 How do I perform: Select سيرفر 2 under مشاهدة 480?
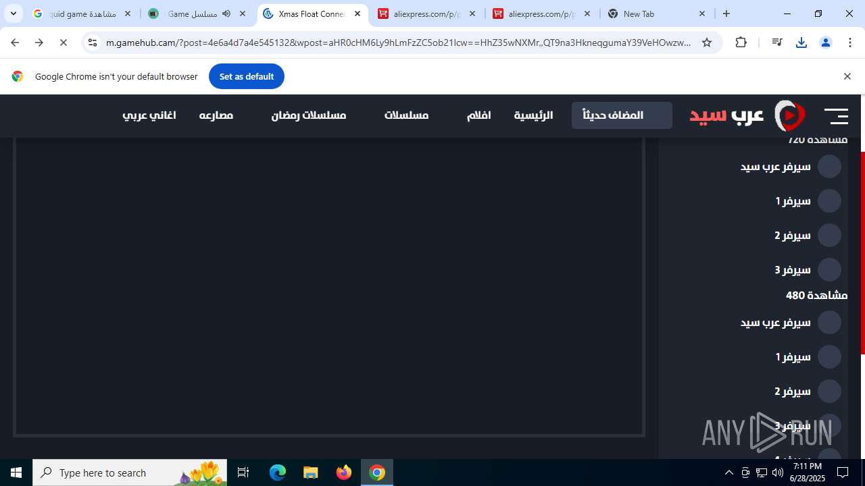point(808,391)
